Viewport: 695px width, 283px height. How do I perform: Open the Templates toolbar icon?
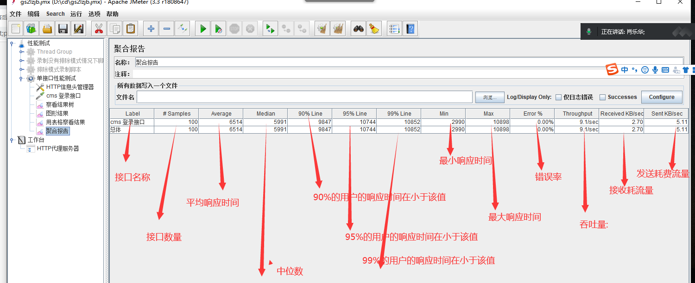[32, 29]
